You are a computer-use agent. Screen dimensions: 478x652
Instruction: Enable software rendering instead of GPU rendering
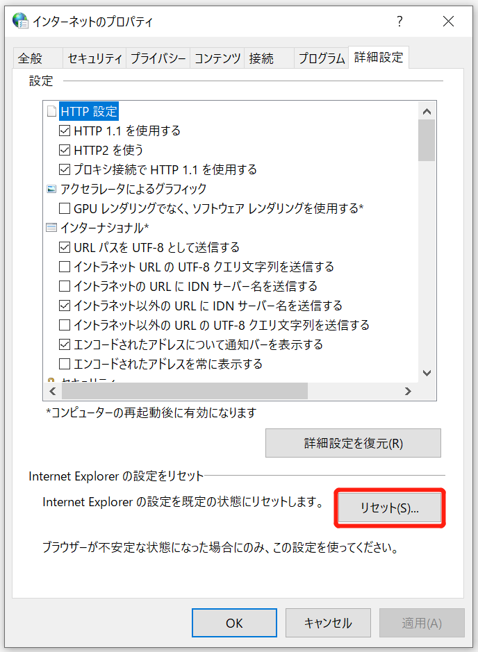pos(65,208)
